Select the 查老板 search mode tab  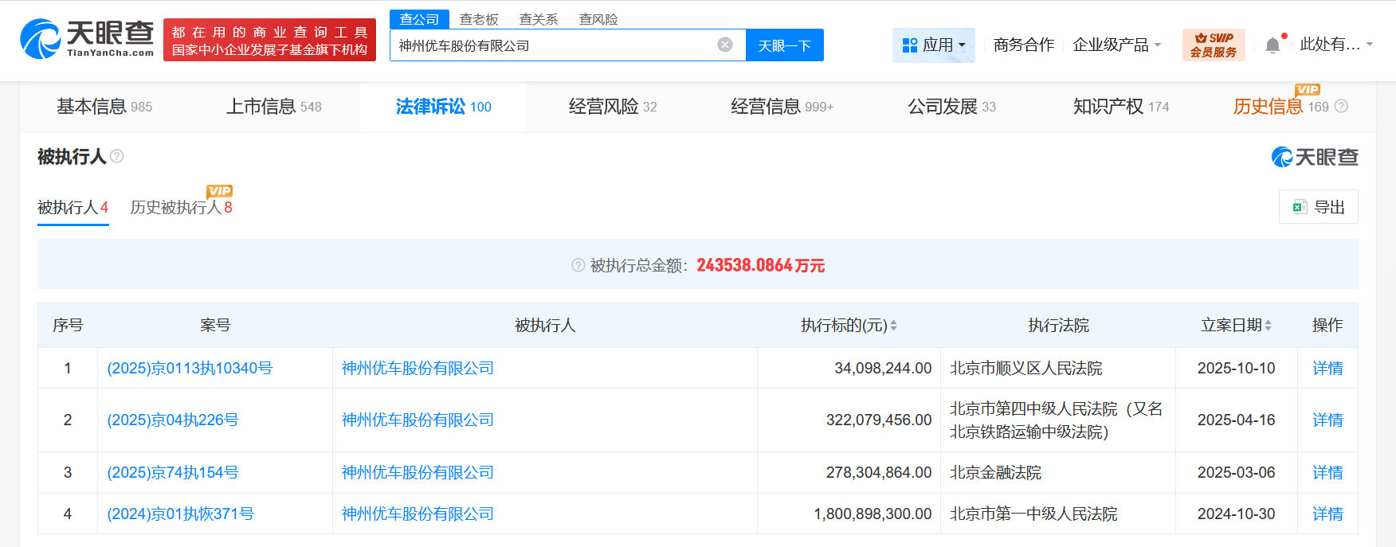click(x=479, y=19)
